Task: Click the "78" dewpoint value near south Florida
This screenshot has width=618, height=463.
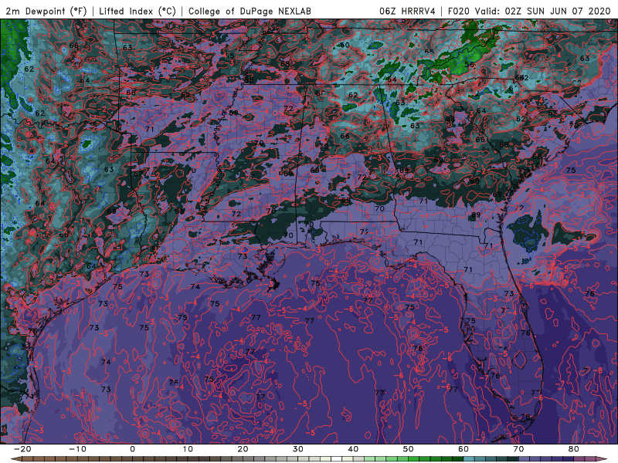Action: click(525, 417)
